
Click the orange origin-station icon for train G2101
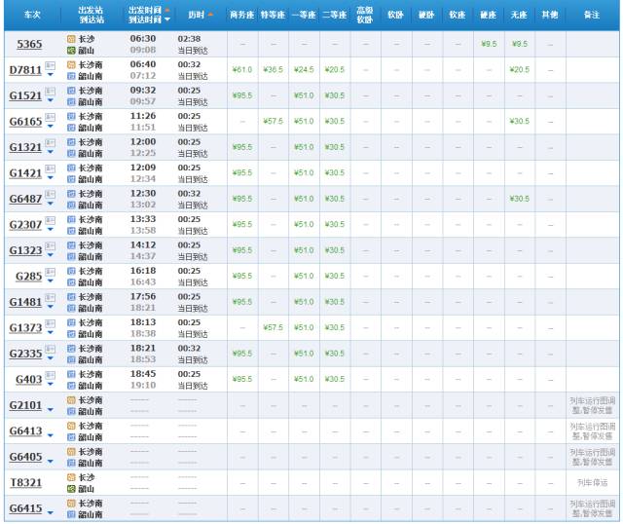pos(71,400)
